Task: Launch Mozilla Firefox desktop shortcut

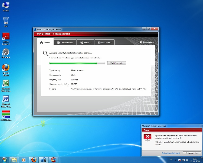Action: pos(6,70)
